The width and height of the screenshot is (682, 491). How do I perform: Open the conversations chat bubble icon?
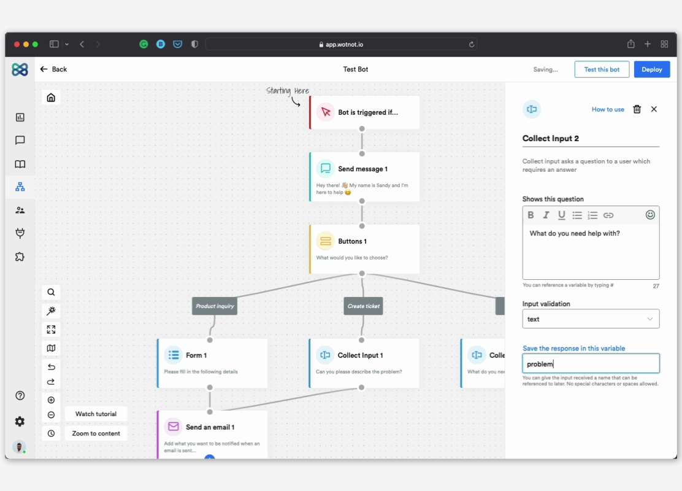[x=20, y=141]
